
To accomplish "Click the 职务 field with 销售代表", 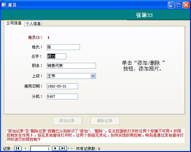I will coord(71,66).
